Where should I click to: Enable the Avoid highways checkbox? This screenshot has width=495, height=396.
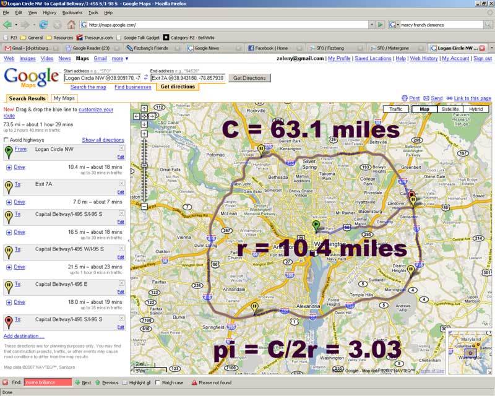(x=6, y=140)
